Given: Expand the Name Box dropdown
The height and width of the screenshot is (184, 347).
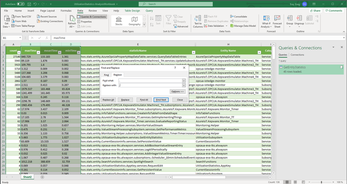Looking at the screenshot, I should pos(20,38).
